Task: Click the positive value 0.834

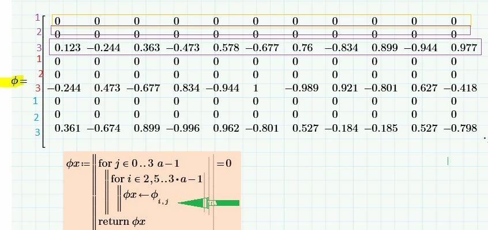Action: [x=186, y=88]
